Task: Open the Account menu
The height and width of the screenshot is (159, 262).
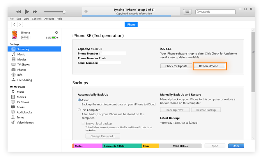Action: [x=49, y=19]
